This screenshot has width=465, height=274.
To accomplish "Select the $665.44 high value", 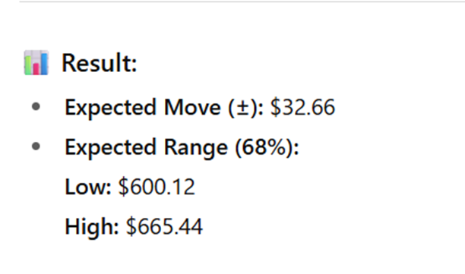I will 164,227.
